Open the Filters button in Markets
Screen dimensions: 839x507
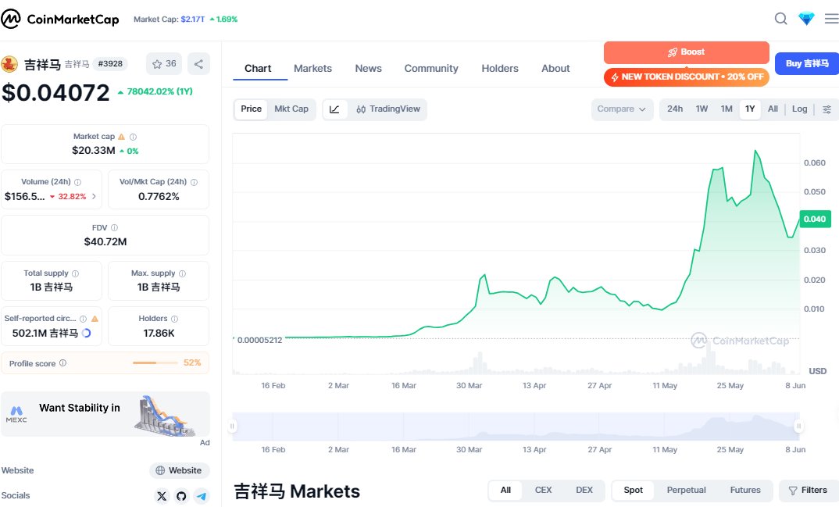click(x=809, y=491)
